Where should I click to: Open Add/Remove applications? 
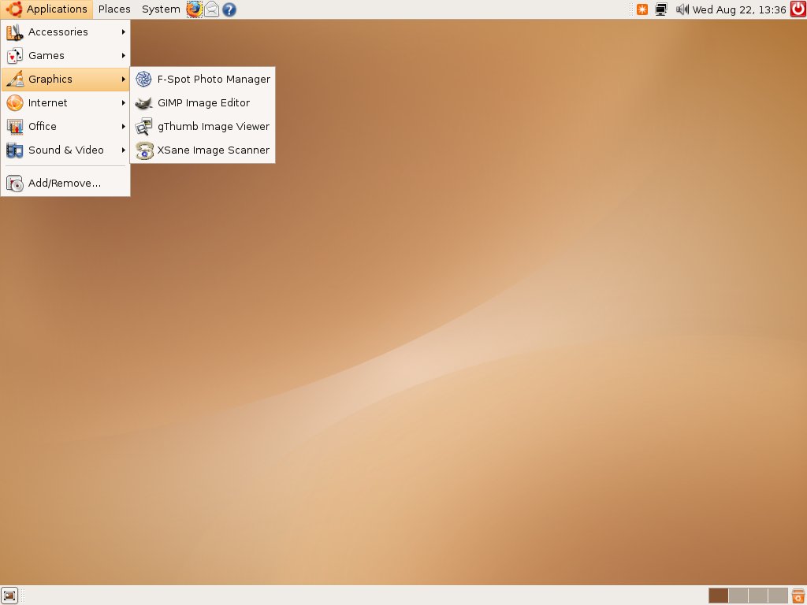[x=64, y=184]
